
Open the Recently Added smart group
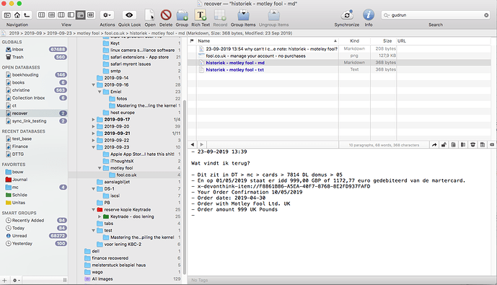pyautogui.click(x=28, y=220)
